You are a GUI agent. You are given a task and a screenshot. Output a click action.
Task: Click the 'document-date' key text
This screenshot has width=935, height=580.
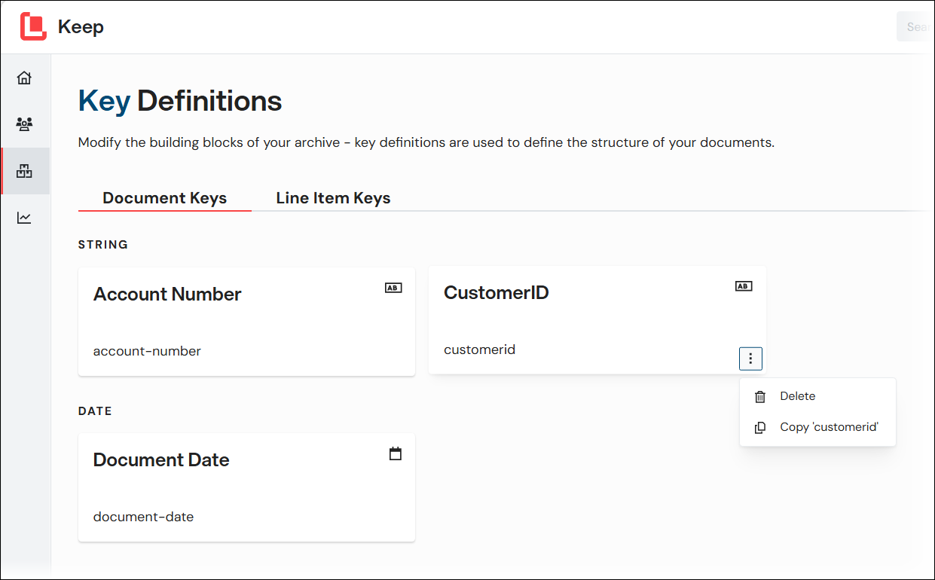[x=143, y=517]
